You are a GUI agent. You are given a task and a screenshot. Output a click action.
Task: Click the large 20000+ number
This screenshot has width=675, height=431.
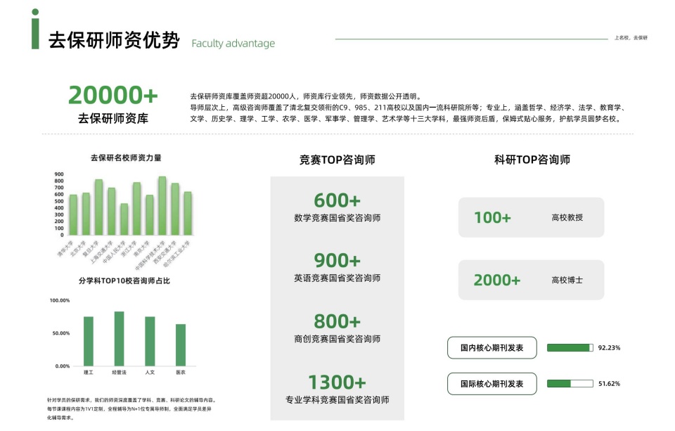pyautogui.click(x=113, y=95)
